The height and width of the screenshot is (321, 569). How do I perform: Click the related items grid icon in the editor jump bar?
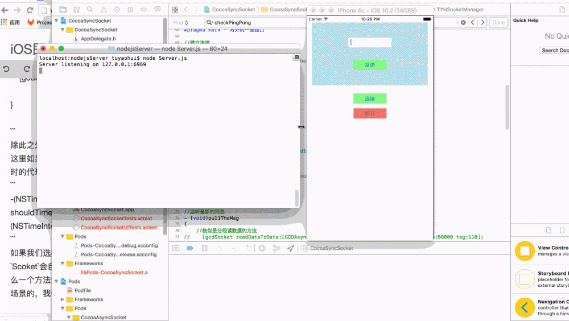175,10
